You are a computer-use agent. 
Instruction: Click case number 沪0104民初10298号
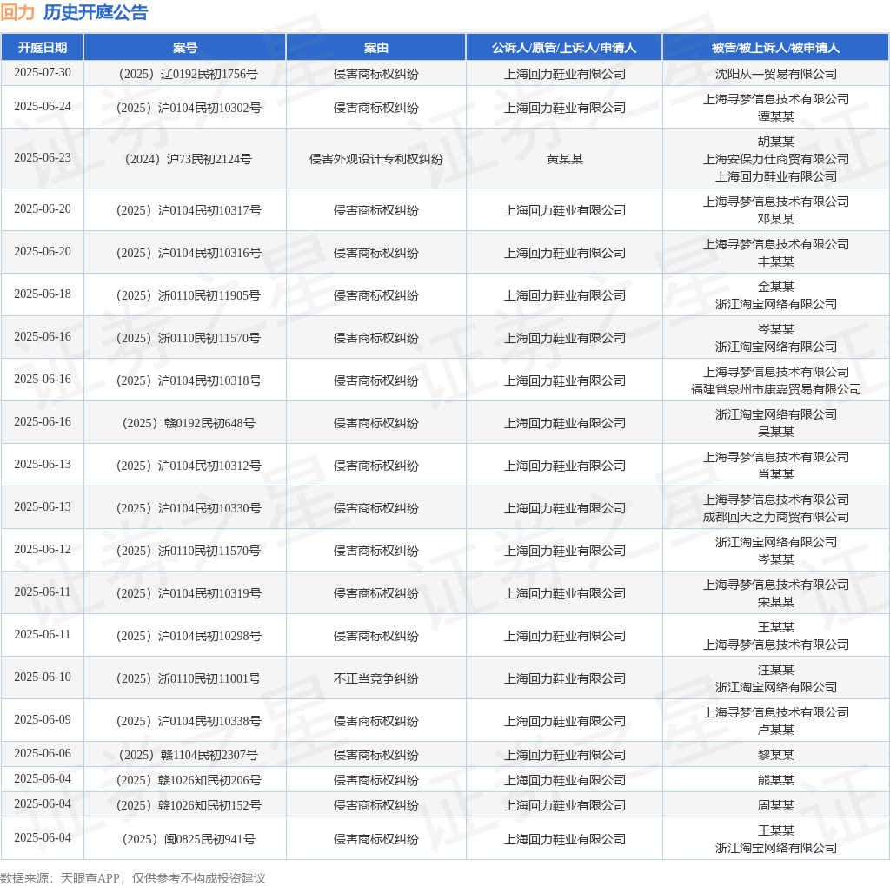[189, 635]
